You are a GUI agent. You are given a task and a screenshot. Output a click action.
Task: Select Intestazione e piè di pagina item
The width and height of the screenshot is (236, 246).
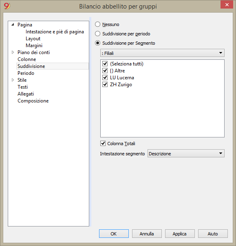click(x=55, y=32)
